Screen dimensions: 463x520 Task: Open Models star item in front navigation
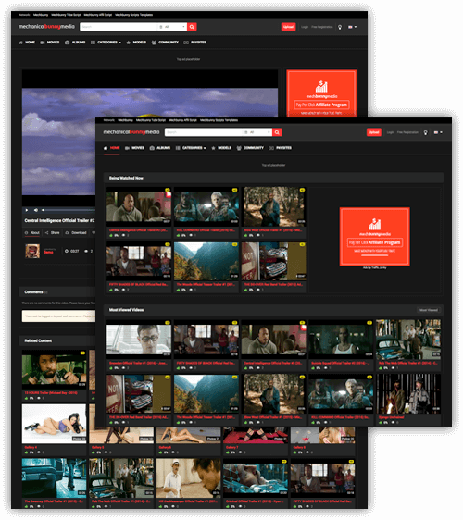[221, 148]
